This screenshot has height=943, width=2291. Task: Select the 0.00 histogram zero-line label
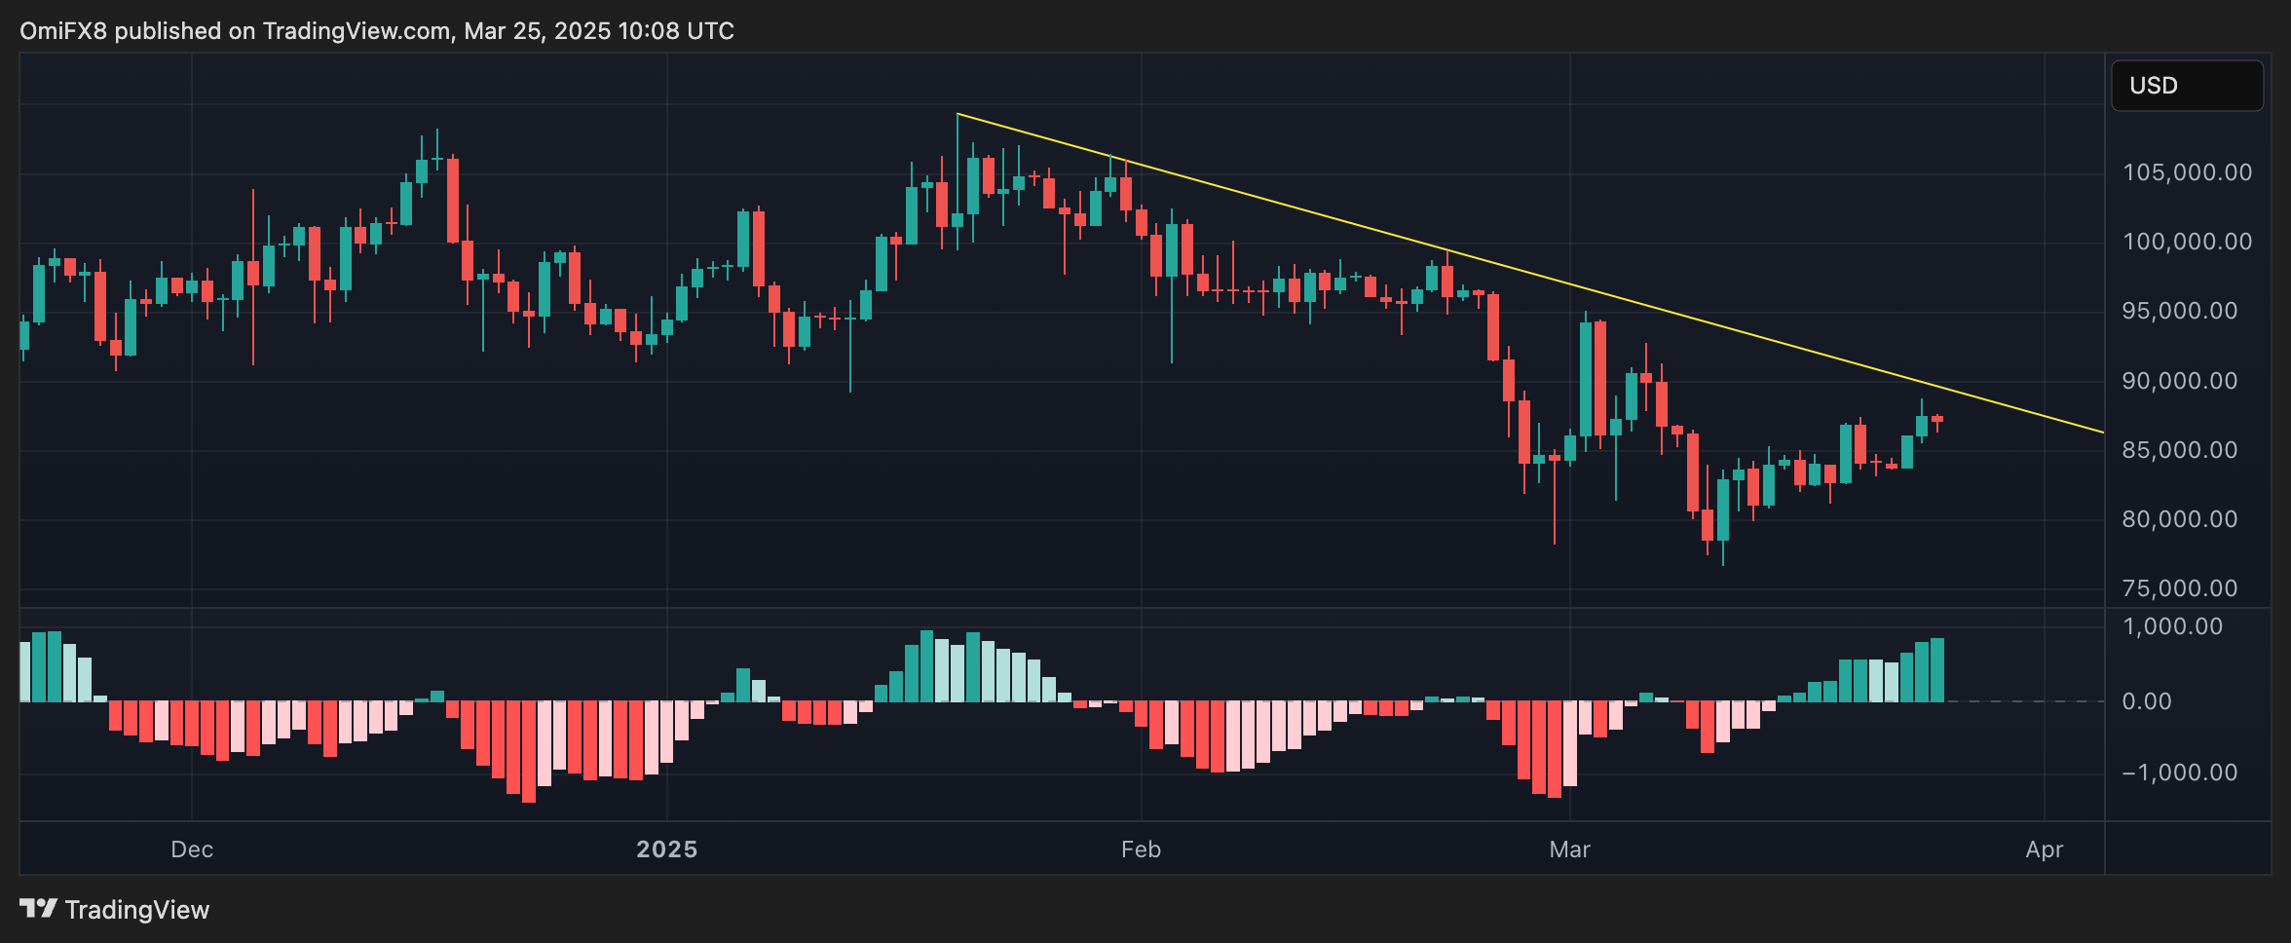[2146, 701]
